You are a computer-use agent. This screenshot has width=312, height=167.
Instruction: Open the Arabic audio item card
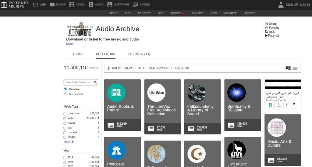click(283, 94)
